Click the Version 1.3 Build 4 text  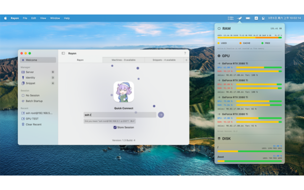click(x=124, y=140)
